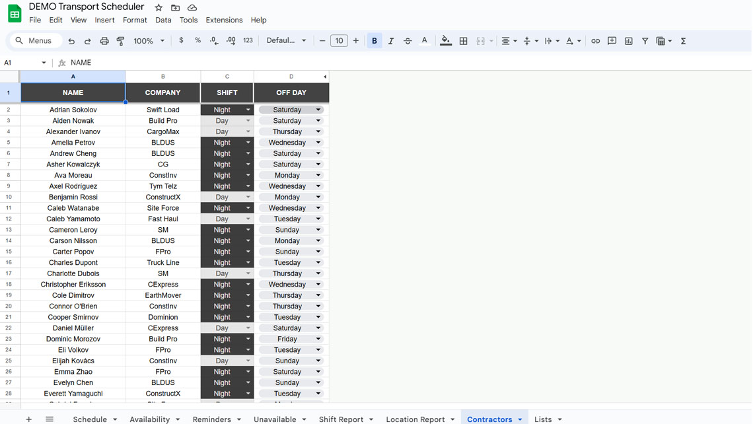This screenshot has width=753, height=424.
Task: Click the font size field
Action: click(339, 41)
